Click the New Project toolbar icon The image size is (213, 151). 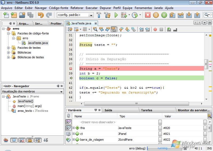click(x=14, y=15)
